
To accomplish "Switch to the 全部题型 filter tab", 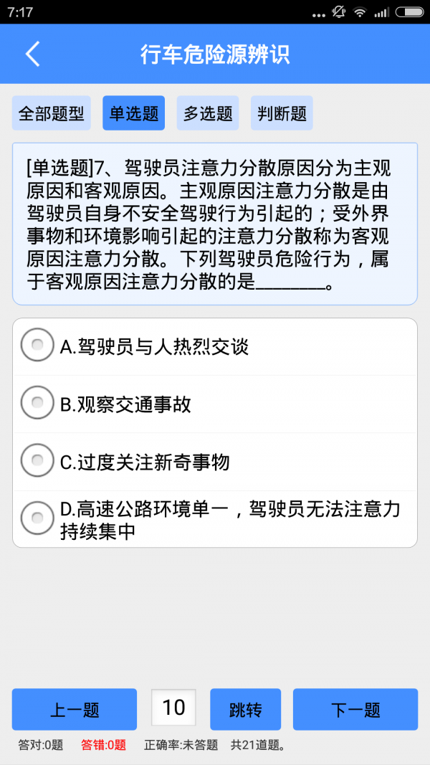I will [x=51, y=113].
